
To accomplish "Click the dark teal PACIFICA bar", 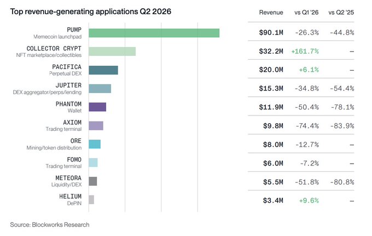I will [x=103, y=70].
